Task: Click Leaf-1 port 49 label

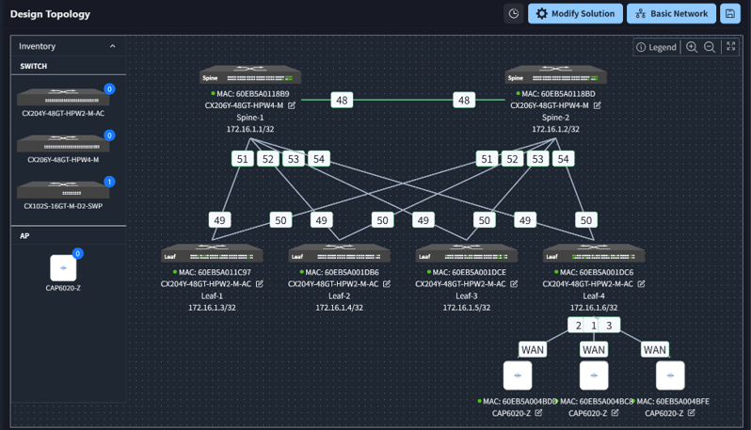Action: (x=220, y=220)
